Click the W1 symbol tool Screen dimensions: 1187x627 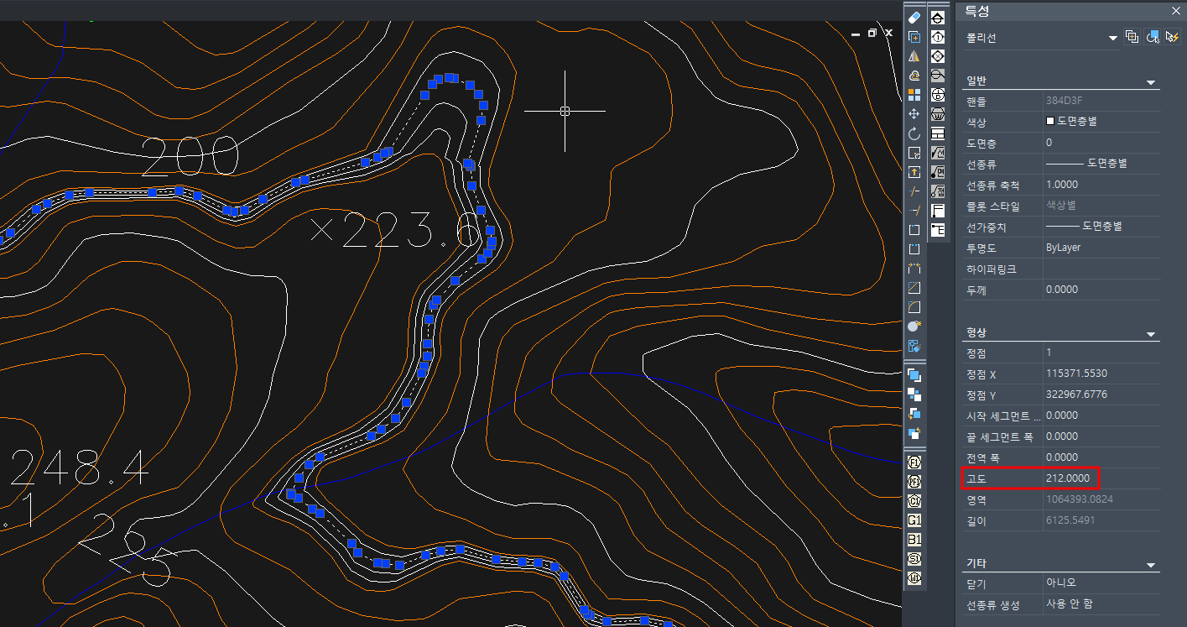914,578
